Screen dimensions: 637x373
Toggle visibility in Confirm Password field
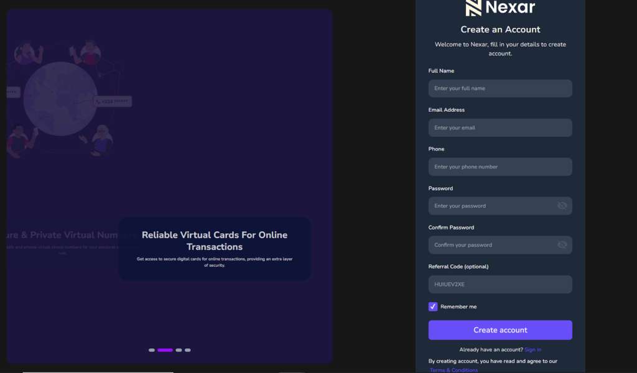click(562, 245)
